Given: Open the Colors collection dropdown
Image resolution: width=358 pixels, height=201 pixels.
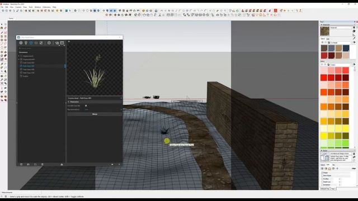Looking at the screenshot, I should click(x=341, y=65).
